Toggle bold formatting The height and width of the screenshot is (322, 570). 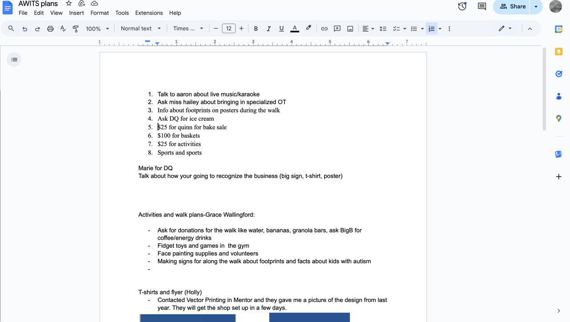(x=256, y=28)
